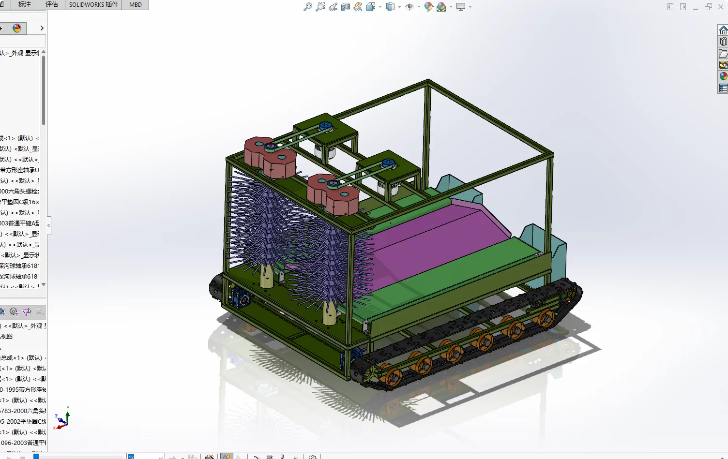Image resolution: width=728 pixels, height=459 pixels.
Task: Select the 带方形座轴承U tree item
Action: pos(19,170)
